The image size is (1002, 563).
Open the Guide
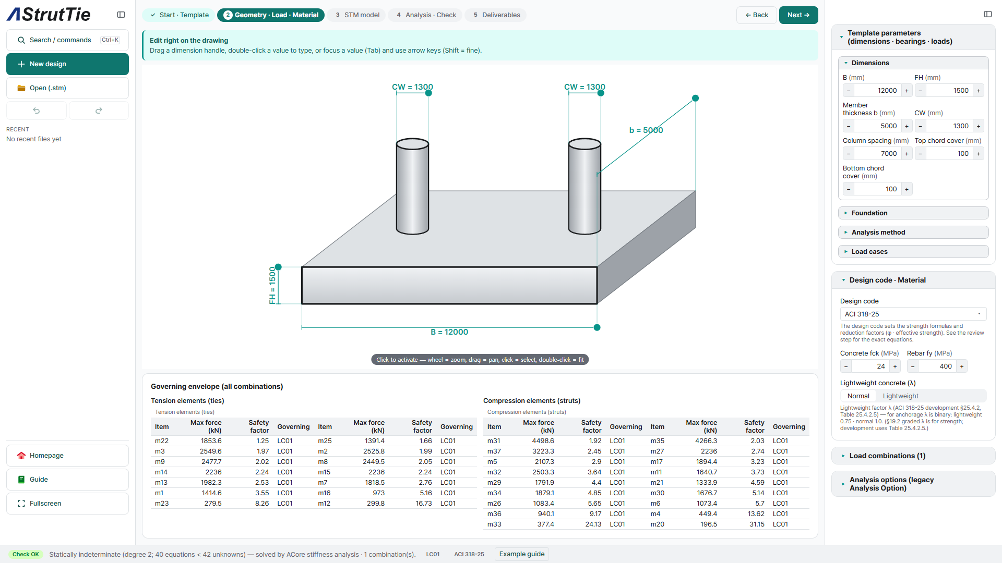click(x=67, y=480)
